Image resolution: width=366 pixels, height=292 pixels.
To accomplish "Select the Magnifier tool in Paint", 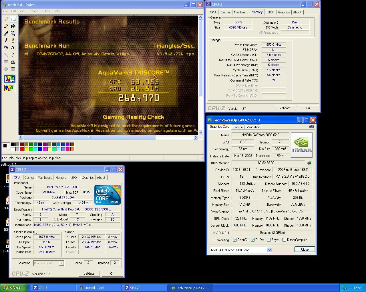I will [13, 33].
